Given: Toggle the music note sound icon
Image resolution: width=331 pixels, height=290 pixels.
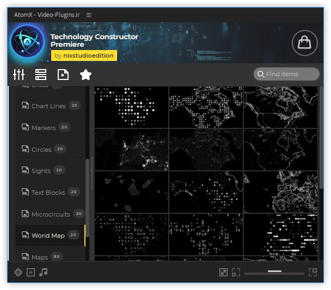Looking at the screenshot, I should [43, 272].
